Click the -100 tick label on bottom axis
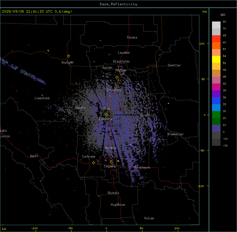Viewport: 237px width, 232px height. 35,228
